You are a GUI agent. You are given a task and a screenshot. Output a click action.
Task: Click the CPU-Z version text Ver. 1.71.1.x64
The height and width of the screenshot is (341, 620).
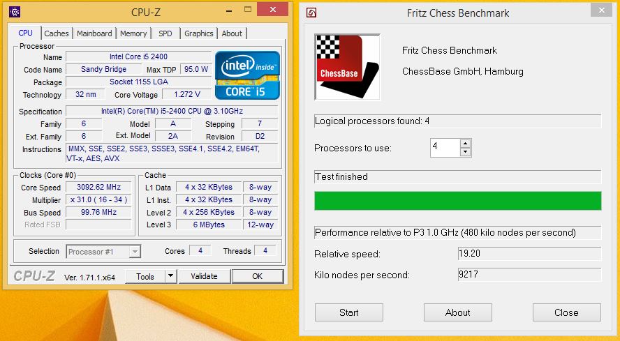click(90, 278)
